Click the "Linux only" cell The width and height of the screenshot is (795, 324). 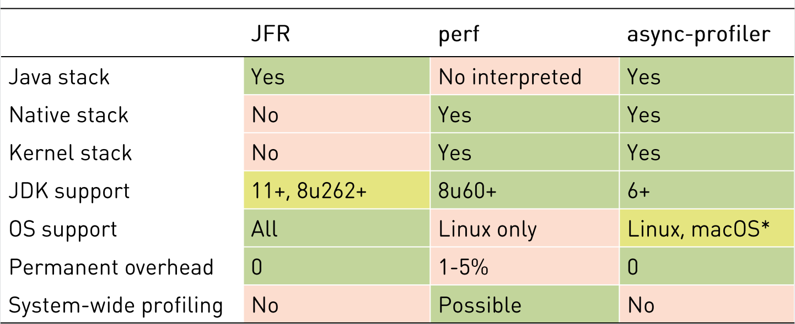click(487, 229)
